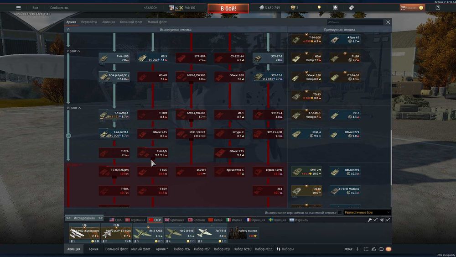Switch to the Вертолёты tab

(89, 22)
